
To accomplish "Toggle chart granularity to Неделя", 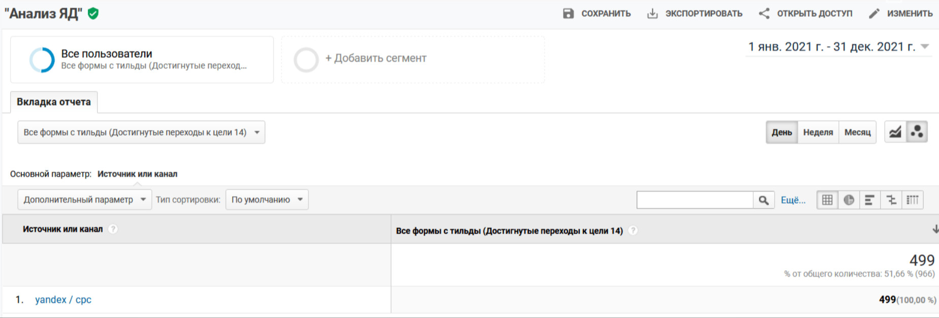I will 818,132.
